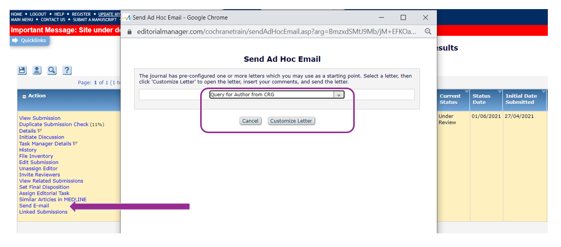Click the popup window address bar URL
This screenshot has height=247, width=561.
point(276,31)
